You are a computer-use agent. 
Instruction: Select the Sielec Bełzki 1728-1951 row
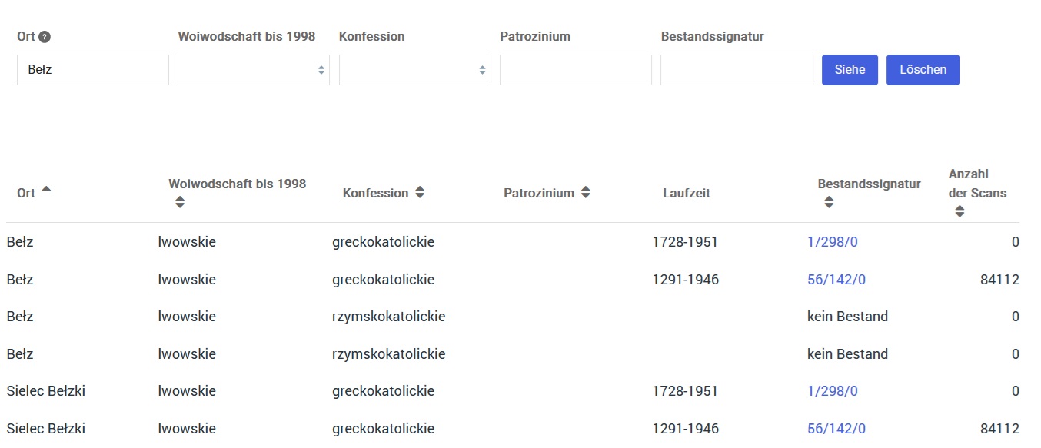coord(513,391)
